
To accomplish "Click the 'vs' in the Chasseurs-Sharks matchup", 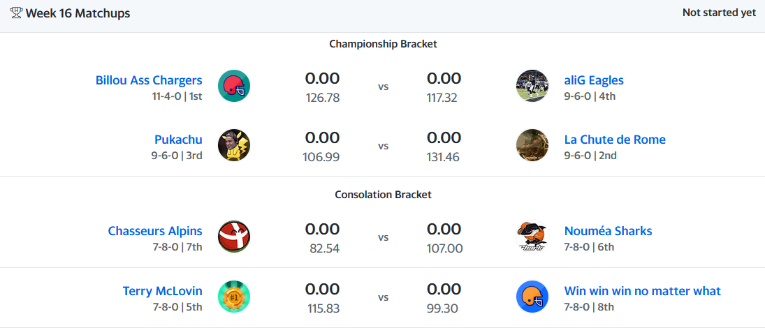I will [x=384, y=238].
